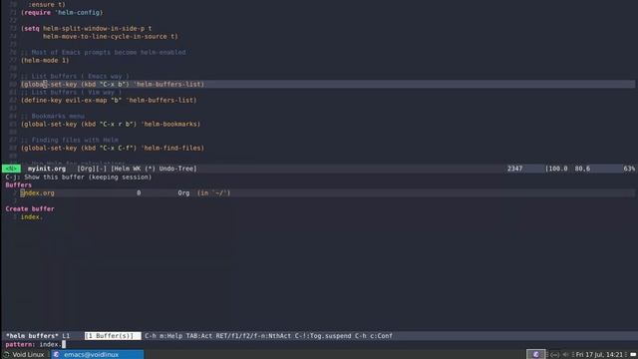Click the battery indicator tray icon
The width and height of the screenshot is (638, 359).
633,355
